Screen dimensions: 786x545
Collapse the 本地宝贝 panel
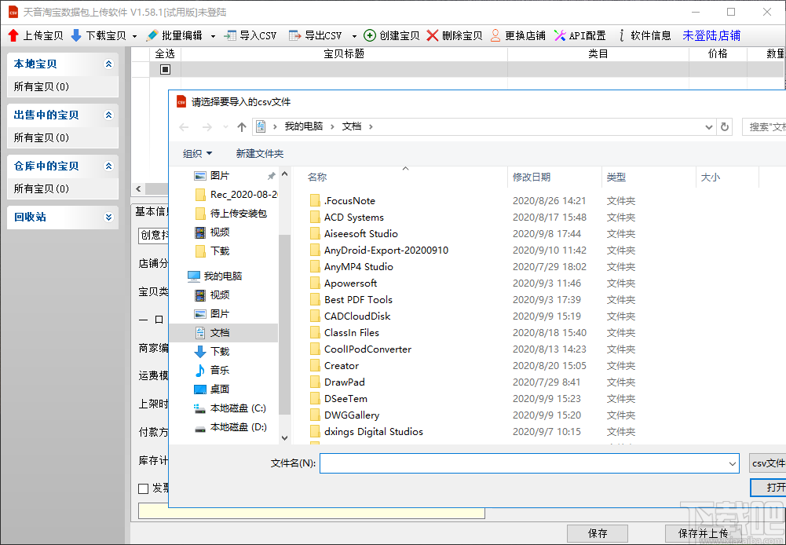[109, 64]
